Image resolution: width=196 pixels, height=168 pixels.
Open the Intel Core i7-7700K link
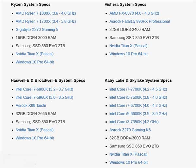coord(138,89)
